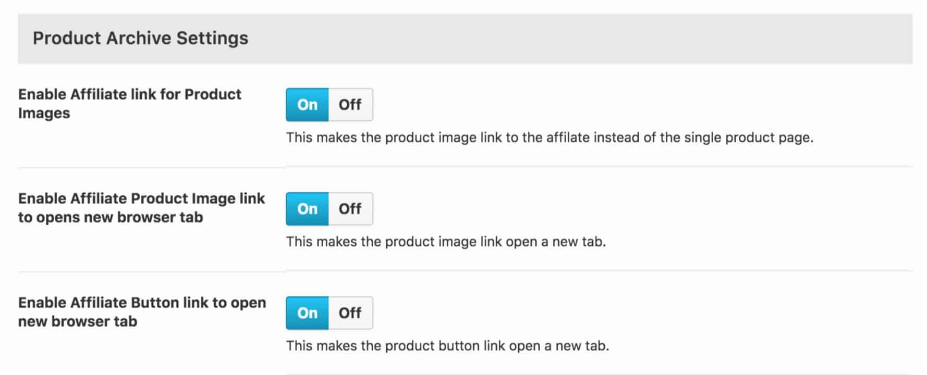Turn On affiliate link for Product Images
The height and width of the screenshot is (375, 927).
307,105
